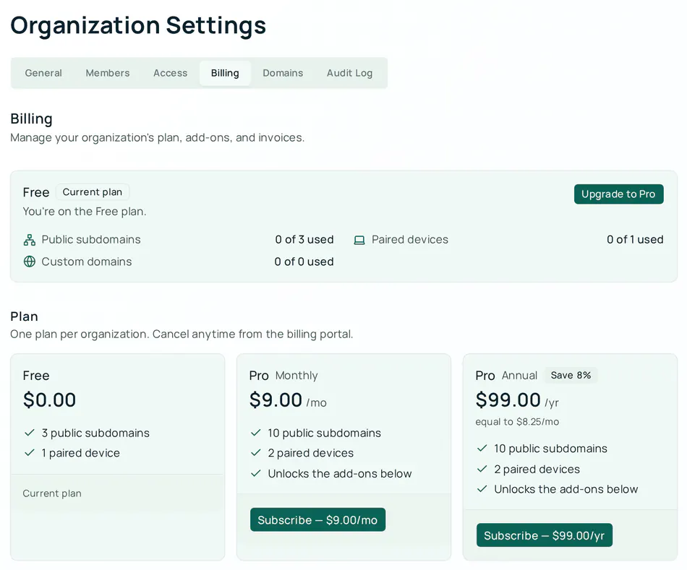Viewport: 687px width, 570px height.
Task: Click checkmark beside Pro Monthly 'Unlocks the add-ons below'
Action: 256,474
